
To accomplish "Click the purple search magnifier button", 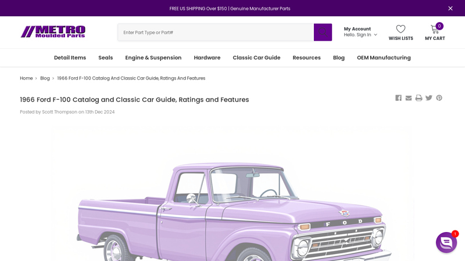I will [x=323, y=32].
